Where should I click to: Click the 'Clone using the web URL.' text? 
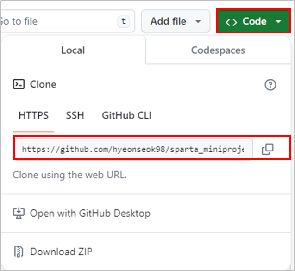click(x=69, y=175)
